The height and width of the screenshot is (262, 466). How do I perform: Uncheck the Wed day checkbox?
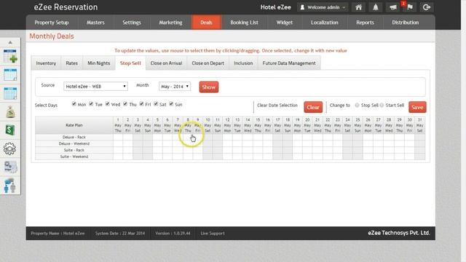coord(108,103)
